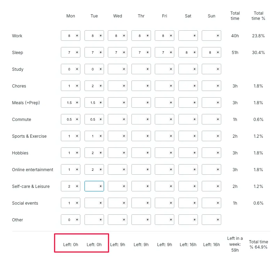Click stepper arrows in Study Wednesday field
The image size is (280, 259).
click(124, 69)
